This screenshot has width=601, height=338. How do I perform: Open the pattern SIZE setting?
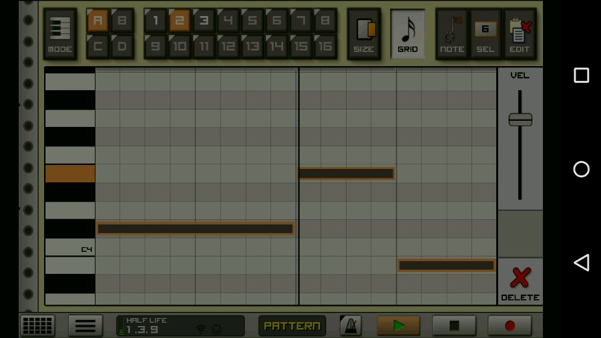tap(364, 34)
